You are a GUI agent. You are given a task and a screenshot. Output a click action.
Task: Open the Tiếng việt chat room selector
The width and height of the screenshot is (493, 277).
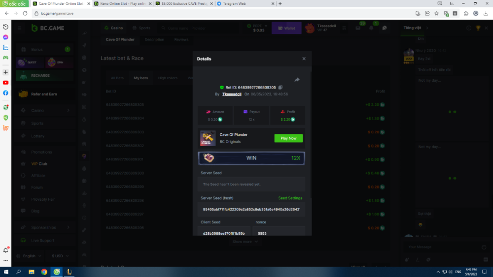click(417, 28)
